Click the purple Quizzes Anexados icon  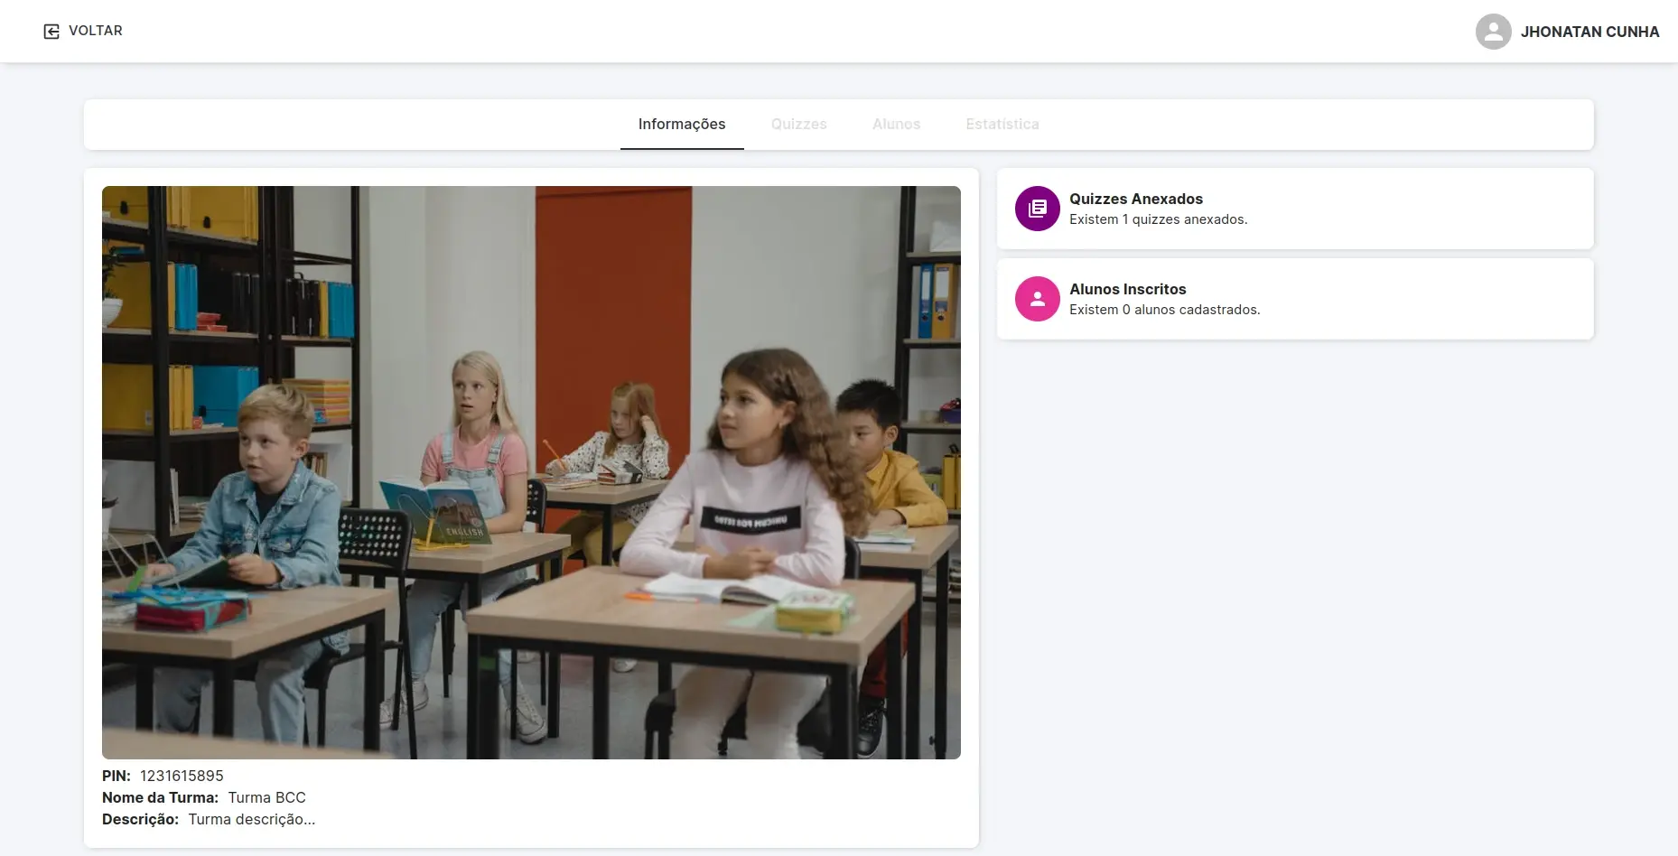coord(1037,209)
